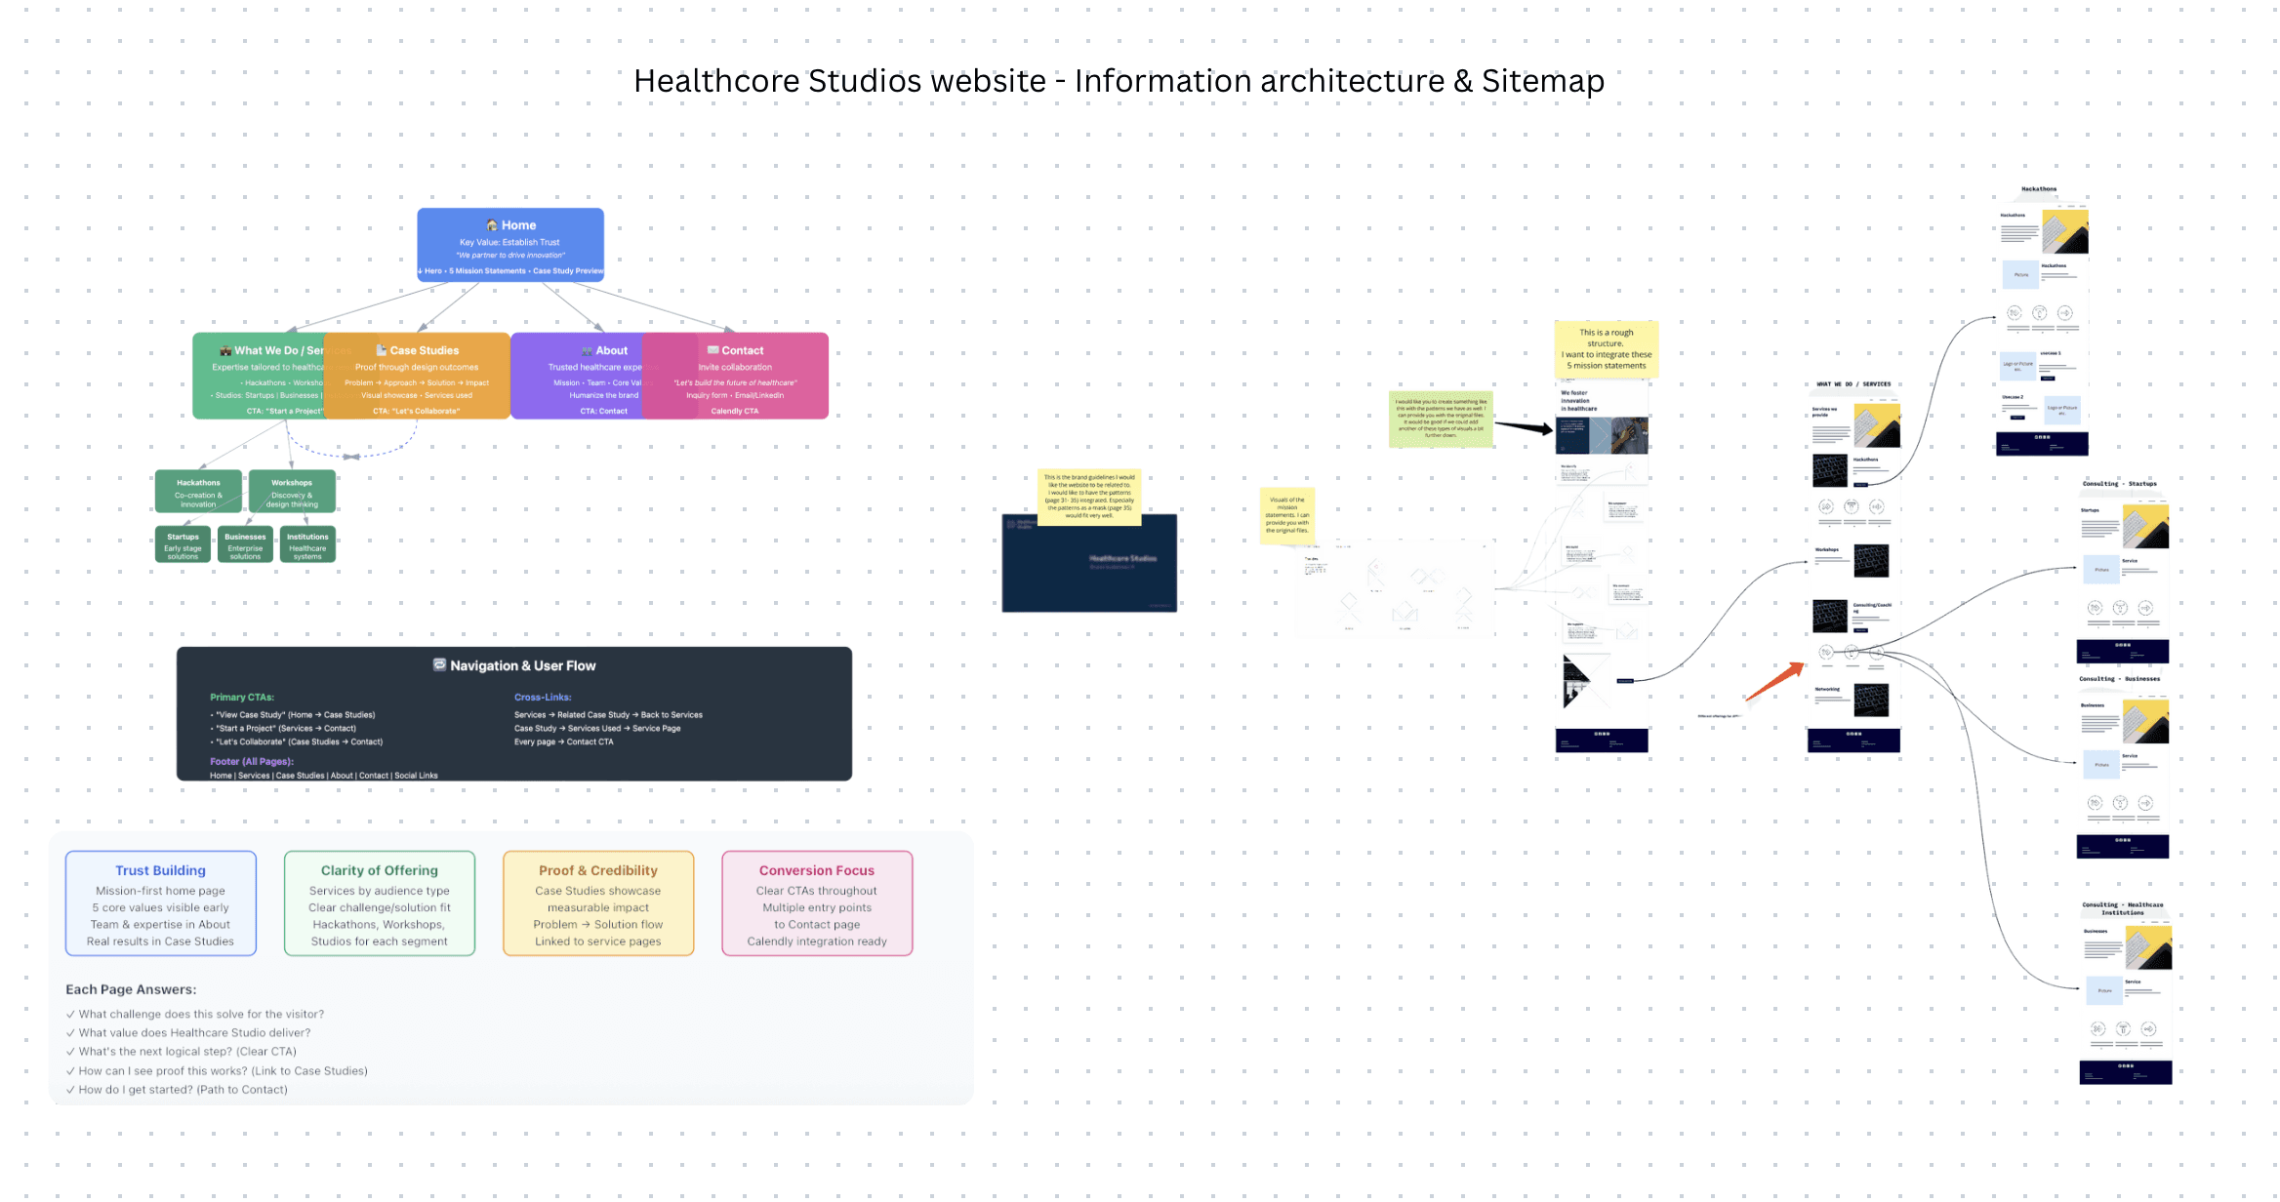Image resolution: width=2280 pixels, height=1202 pixels.
Task: Click the house icon in Home node
Action: [492, 225]
